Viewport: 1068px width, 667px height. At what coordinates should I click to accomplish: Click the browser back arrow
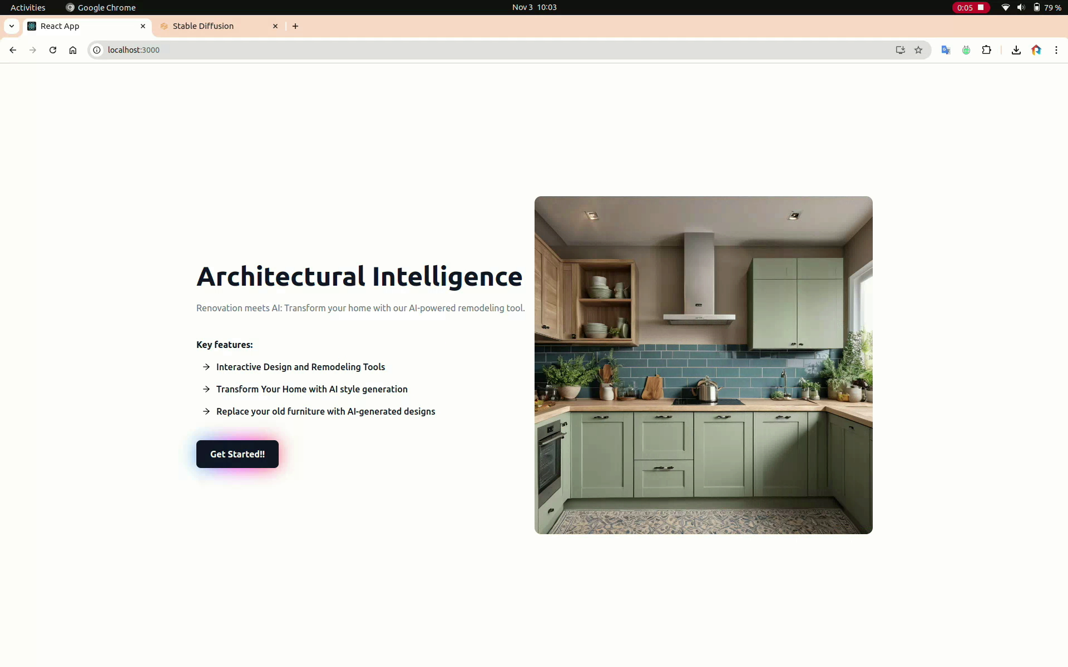point(13,50)
